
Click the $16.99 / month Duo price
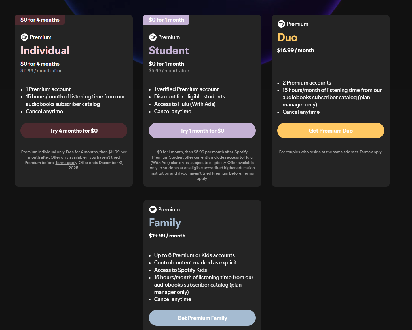295,51
